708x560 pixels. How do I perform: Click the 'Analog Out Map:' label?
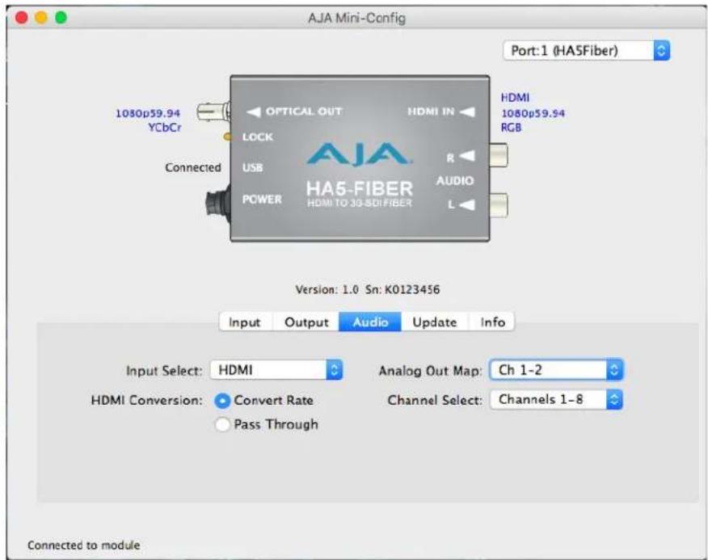(430, 371)
